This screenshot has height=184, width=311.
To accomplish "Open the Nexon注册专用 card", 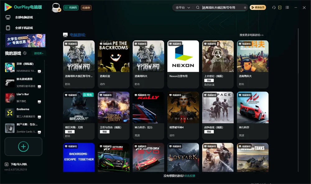I will (x=183, y=64).
